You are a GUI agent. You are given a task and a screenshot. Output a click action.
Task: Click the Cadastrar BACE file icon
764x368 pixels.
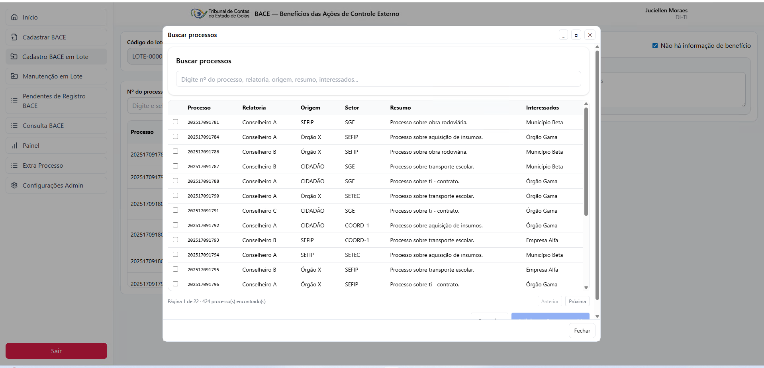[x=14, y=37]
